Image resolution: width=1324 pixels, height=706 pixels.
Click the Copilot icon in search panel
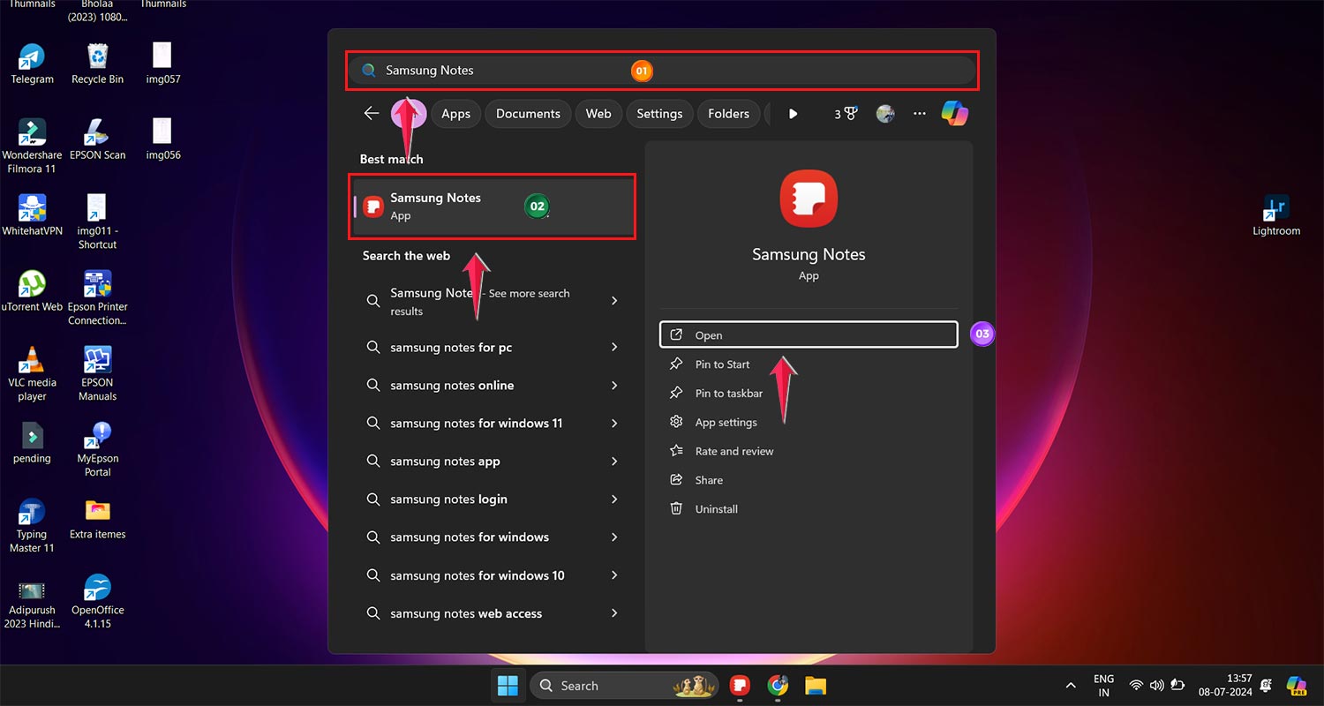click(954, 113)
